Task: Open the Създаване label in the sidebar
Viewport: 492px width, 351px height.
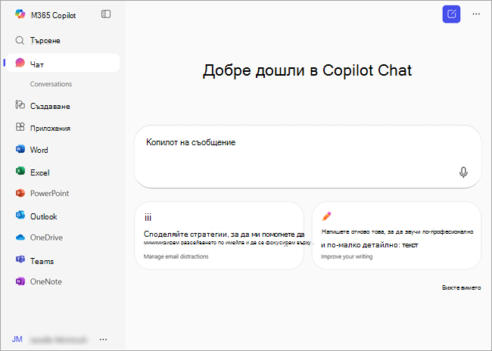Action: [50, 107]
